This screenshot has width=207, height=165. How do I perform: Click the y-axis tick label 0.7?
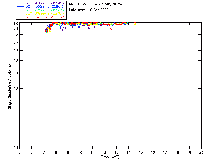[16, 42]
